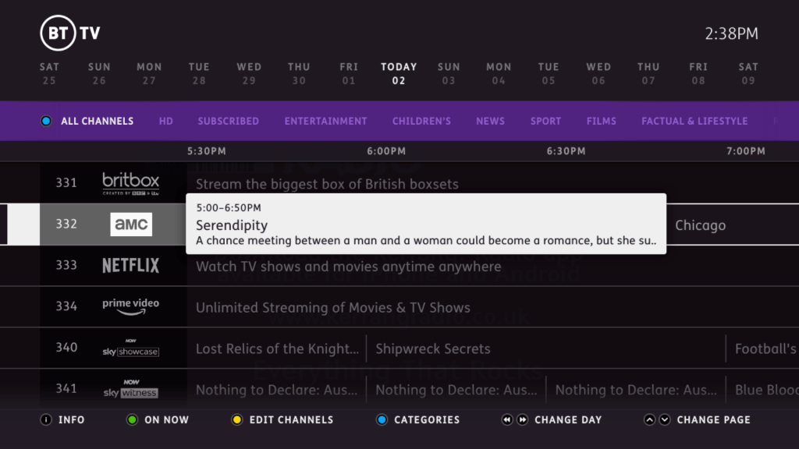Screen dimensions: 799x449
Task: Open Categories with the blue button
Action: tap(382, 419)
